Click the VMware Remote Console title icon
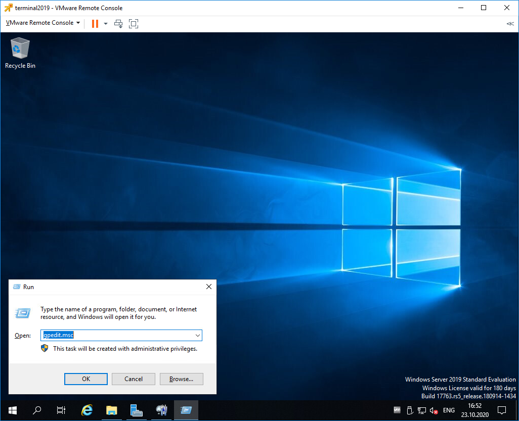 click(x=8, y=8)
